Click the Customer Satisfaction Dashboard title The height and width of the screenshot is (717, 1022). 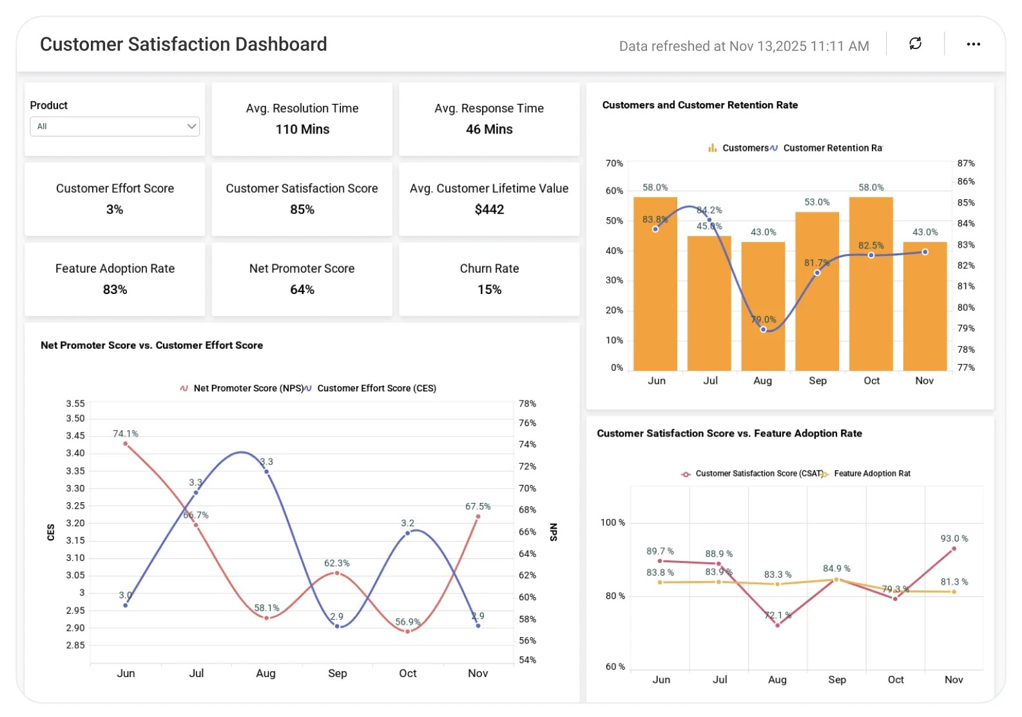[184, 44]
